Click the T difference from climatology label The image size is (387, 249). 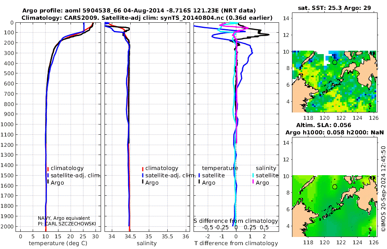(x=236, y=243)
